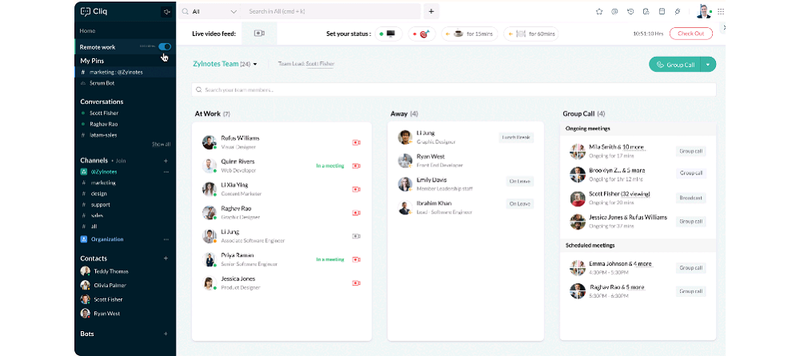
Task: Open the files icon in top bar
Action: (x=646, y=11)
